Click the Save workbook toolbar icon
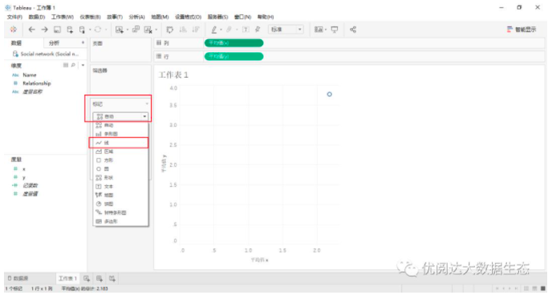Image resolution: width=548 pixels, height=295 pixels. coord(57,30)
